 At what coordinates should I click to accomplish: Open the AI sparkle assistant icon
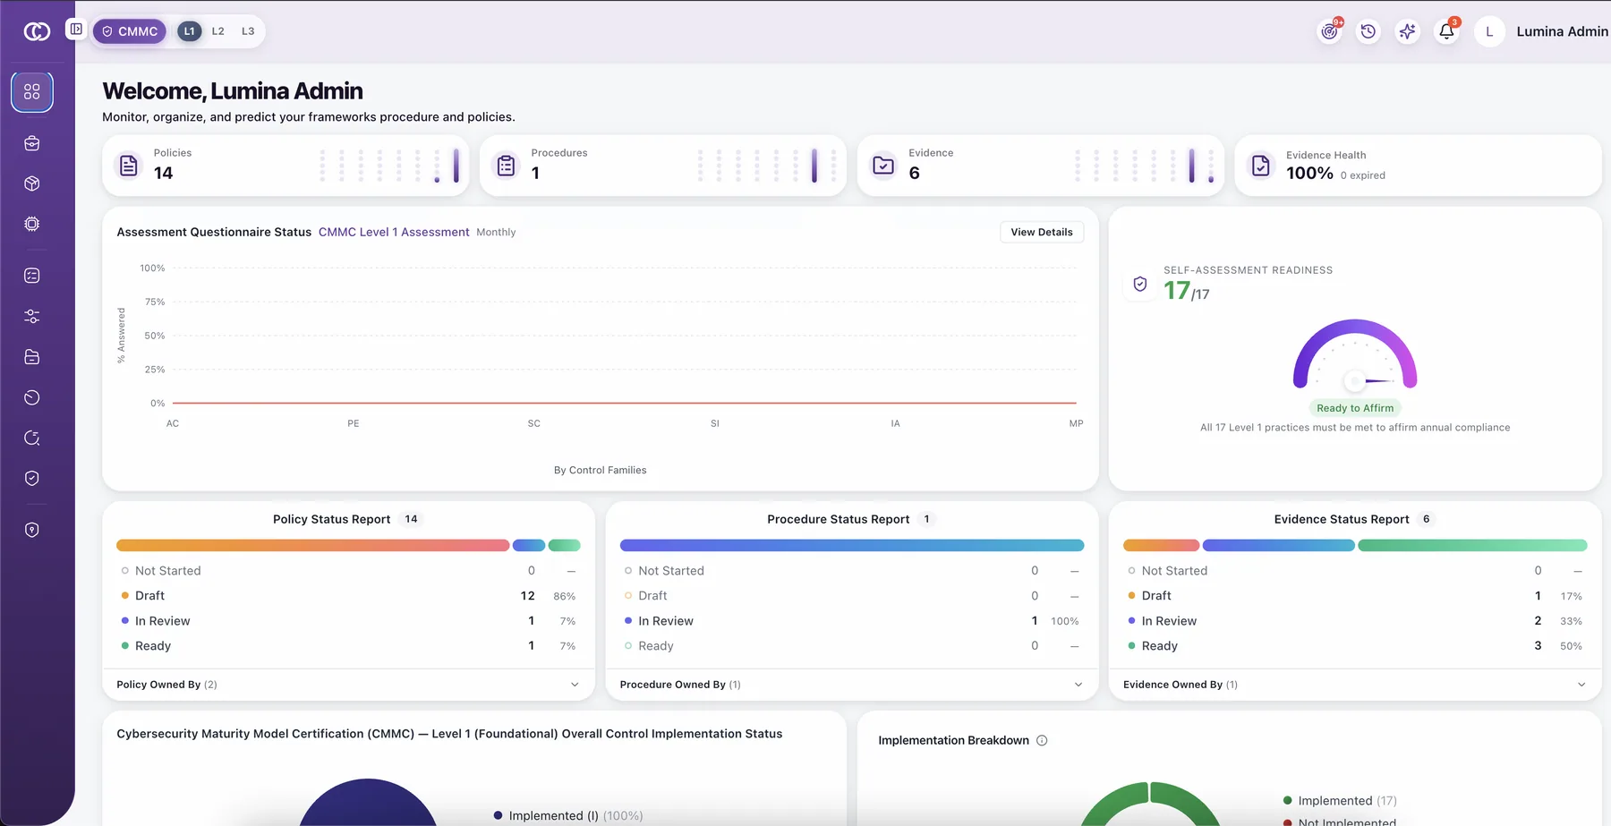point(1407,31)
